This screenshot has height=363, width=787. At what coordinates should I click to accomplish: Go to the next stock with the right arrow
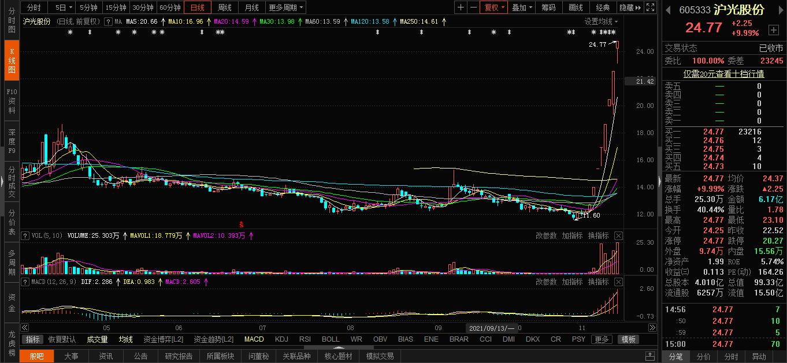(x=779, y=10)
